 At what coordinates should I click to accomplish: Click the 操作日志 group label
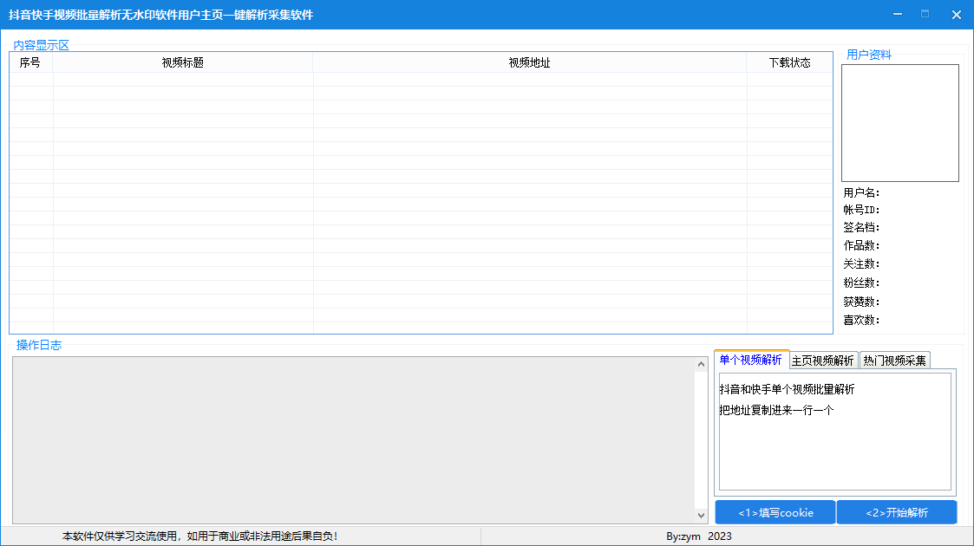point(38,345)
